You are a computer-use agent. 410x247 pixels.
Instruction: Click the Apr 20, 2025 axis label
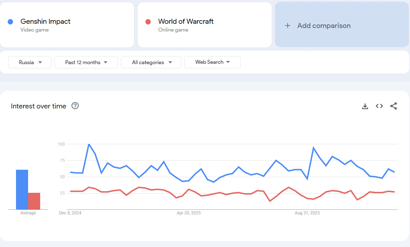tap(189, 213)
